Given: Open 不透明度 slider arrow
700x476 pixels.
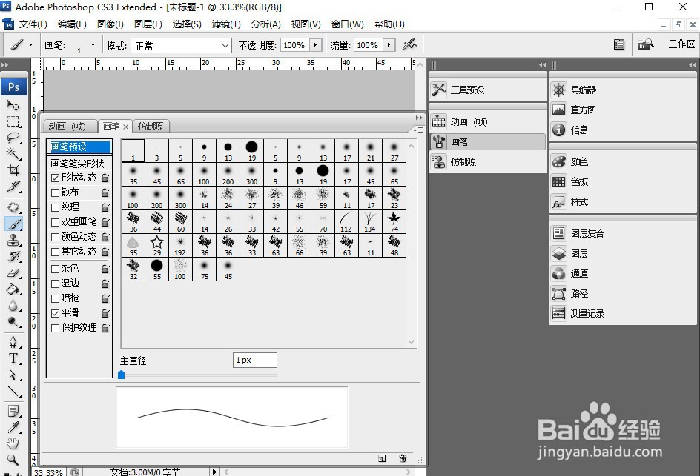Looking at the screenshot, I should tap(316, 45).
